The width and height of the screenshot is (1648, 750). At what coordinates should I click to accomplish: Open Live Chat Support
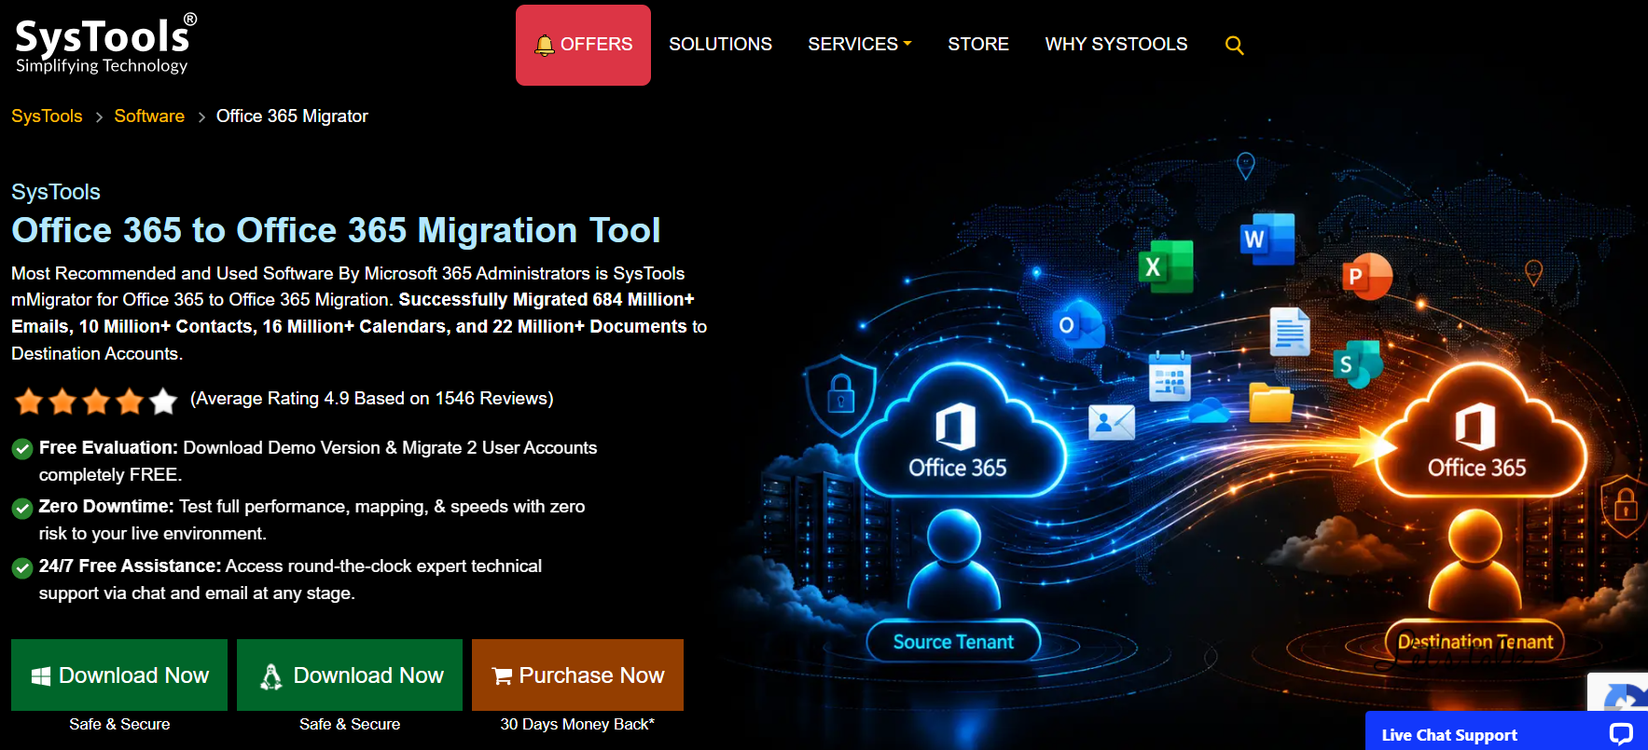(1506, 731)
